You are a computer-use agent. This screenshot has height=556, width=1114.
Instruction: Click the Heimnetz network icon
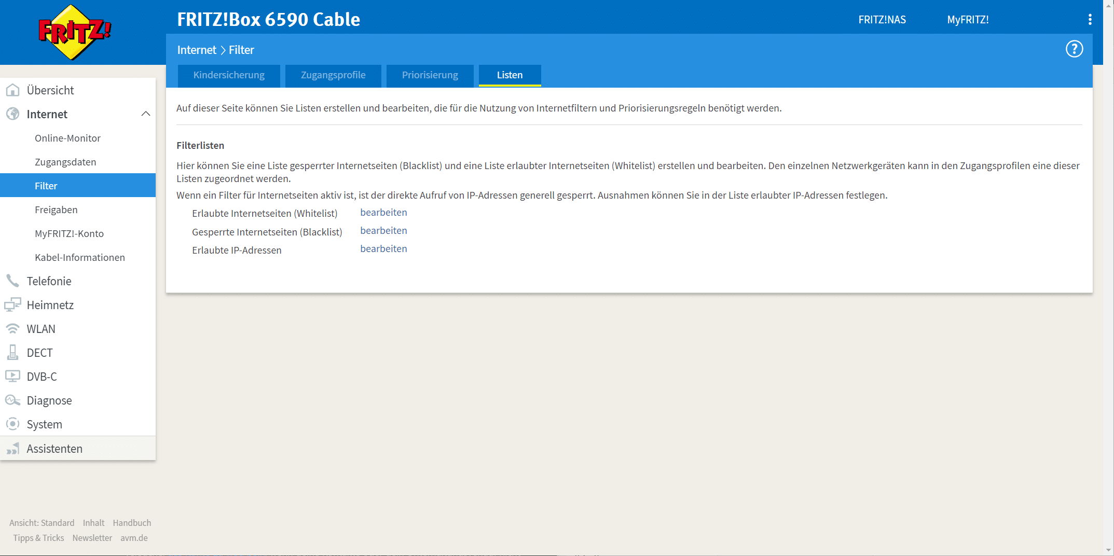(x=12, y=305)
